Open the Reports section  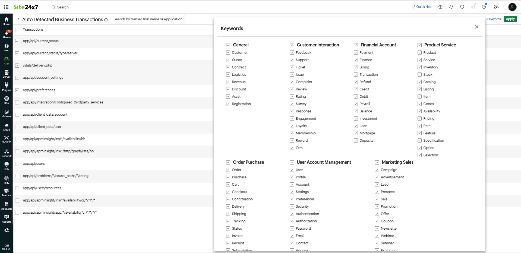point(6,219)
